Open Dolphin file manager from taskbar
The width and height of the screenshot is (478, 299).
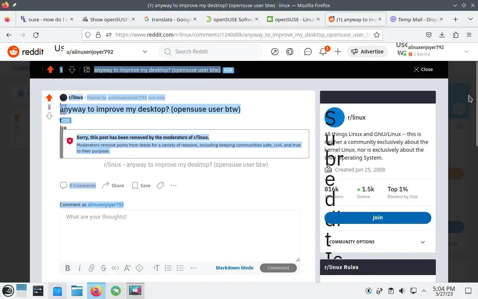coord(77,291)
